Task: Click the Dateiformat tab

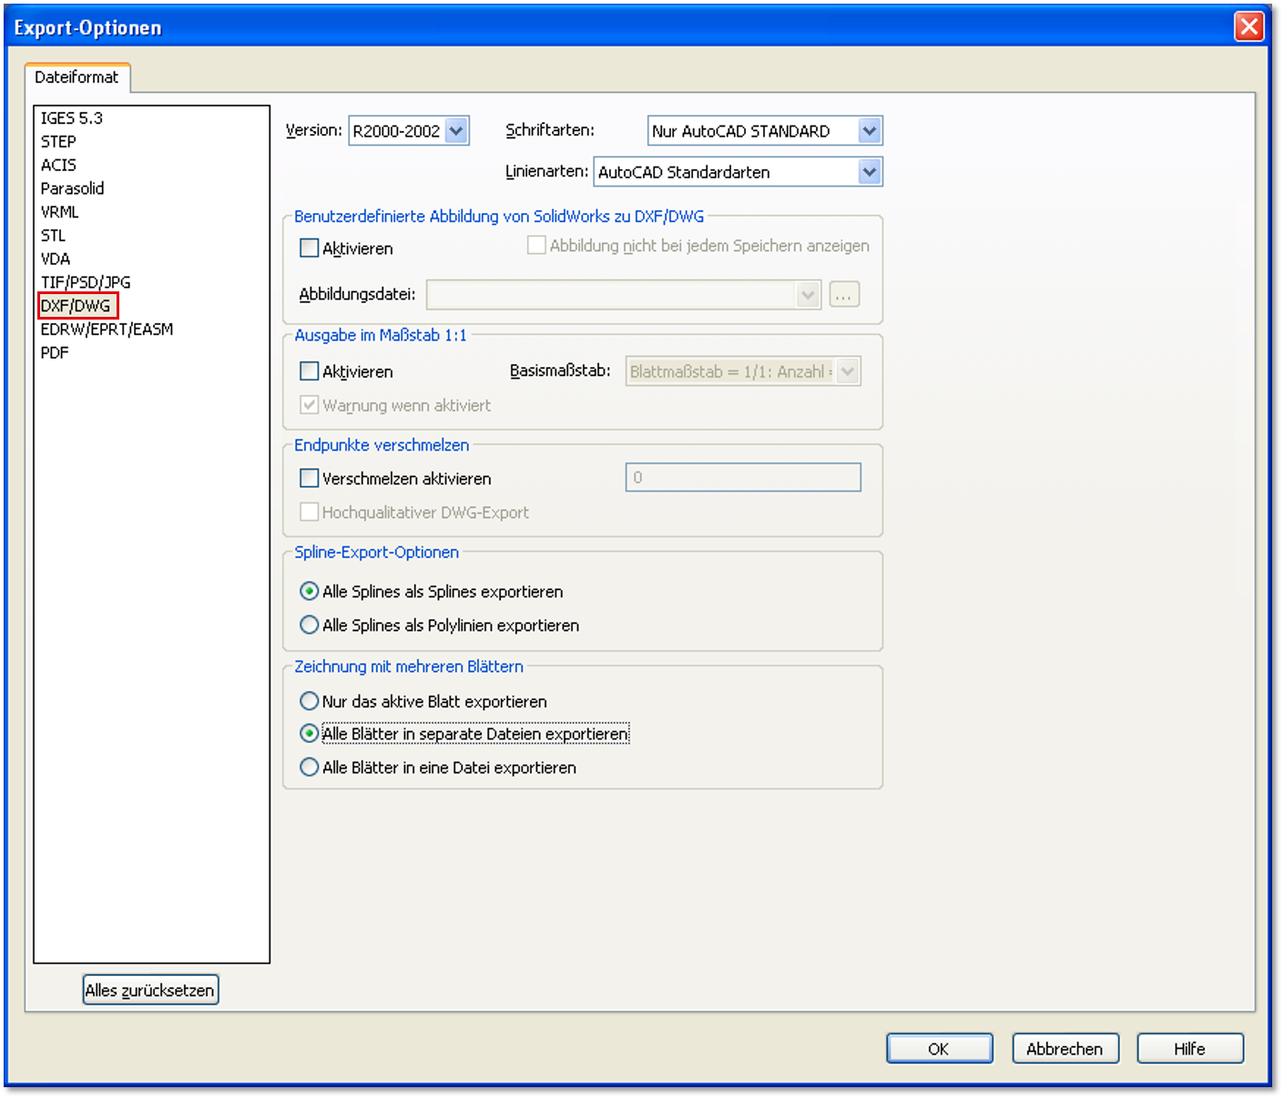Action: [x=76, y=77]
